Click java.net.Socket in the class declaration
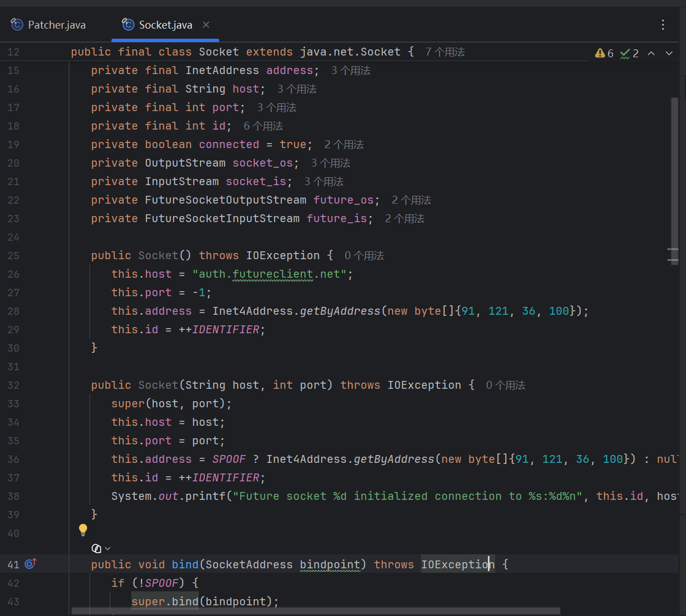The height and width of the screenshot is (616, 686). [x=350, y=52]
